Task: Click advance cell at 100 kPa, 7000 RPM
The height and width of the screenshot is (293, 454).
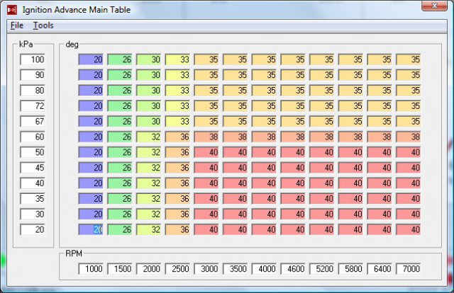Action: pos(409,59)
